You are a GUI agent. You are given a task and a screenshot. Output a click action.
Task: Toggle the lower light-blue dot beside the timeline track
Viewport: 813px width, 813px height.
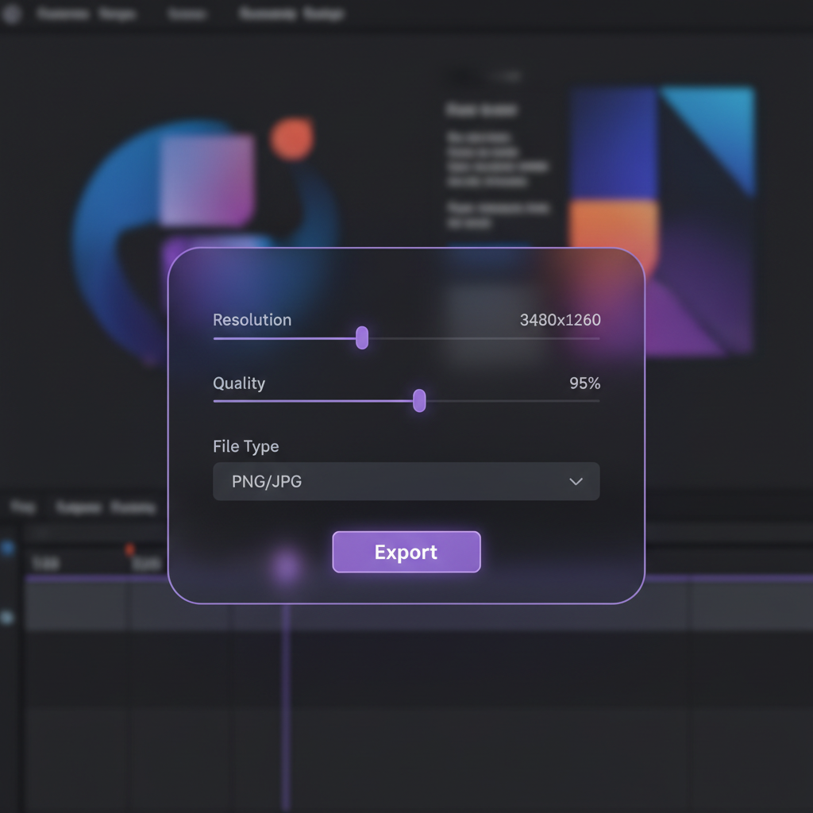[x=8, y=617]
